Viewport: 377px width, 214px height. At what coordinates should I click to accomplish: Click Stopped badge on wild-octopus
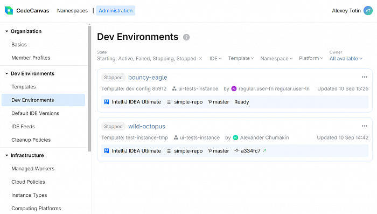[x=113, y=126]
